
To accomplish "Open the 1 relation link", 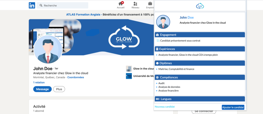I will point(39,82).
